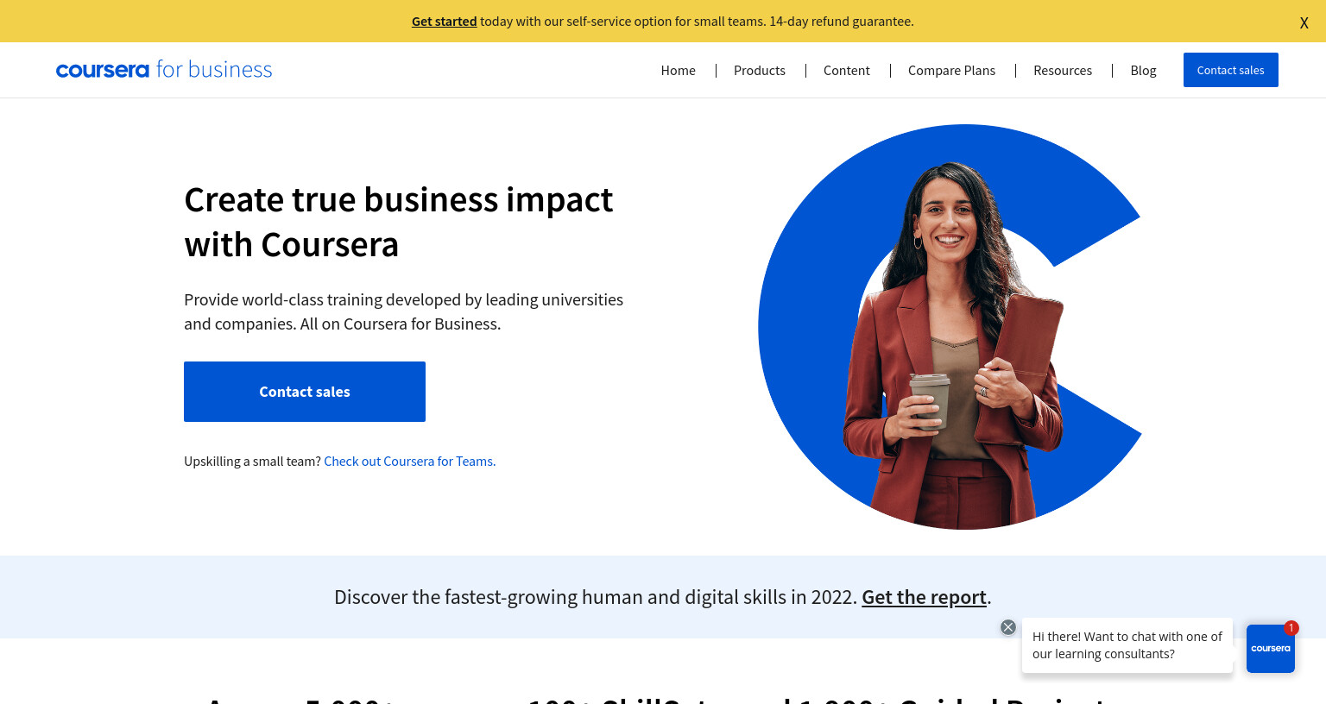Click the red notification badge on chat

click(1291, 628)
